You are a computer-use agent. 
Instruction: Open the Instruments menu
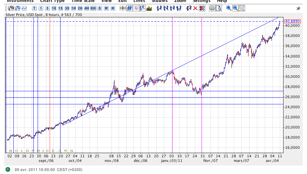pos(20,1)
